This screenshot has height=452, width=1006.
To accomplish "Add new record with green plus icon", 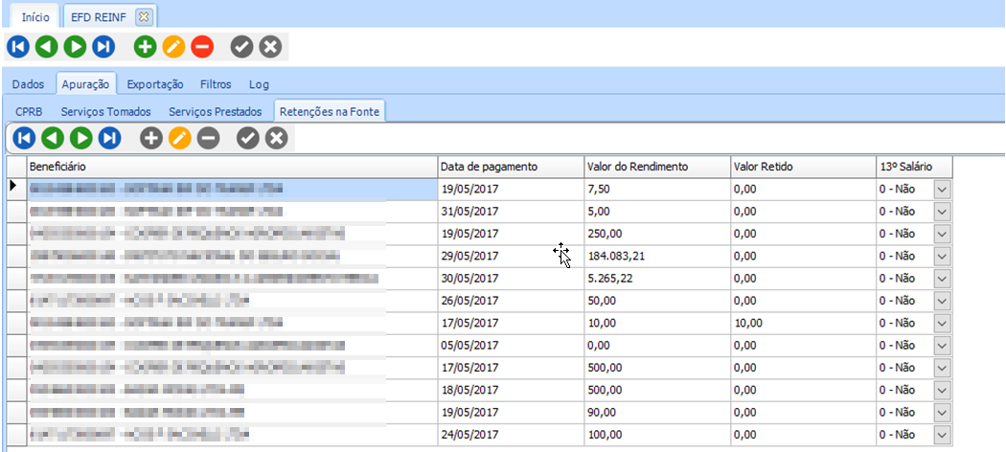I will click(145, 47).
